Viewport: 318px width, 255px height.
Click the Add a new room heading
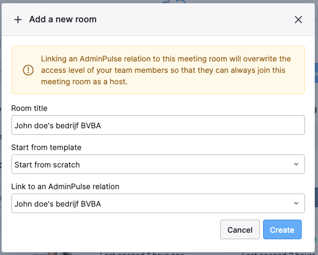(x=63, y=20)
